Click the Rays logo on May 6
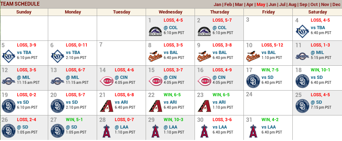The height and width of the screenshot is (141, 342). [x=57, y=56]
